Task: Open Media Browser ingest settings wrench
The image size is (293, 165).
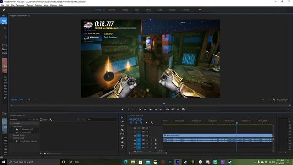Action: point(51,119)
